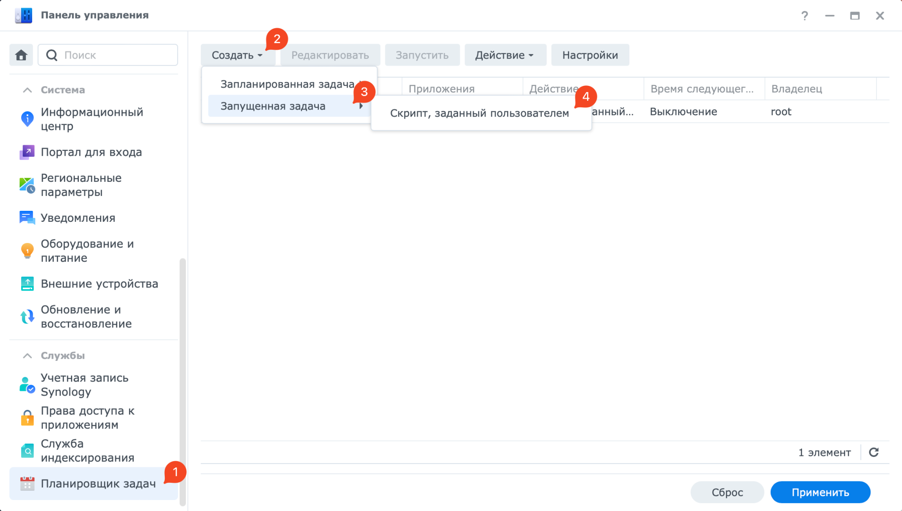Maximize the Control Panel window
Viewport: 902px width, 511px height.
pos(855,16)
